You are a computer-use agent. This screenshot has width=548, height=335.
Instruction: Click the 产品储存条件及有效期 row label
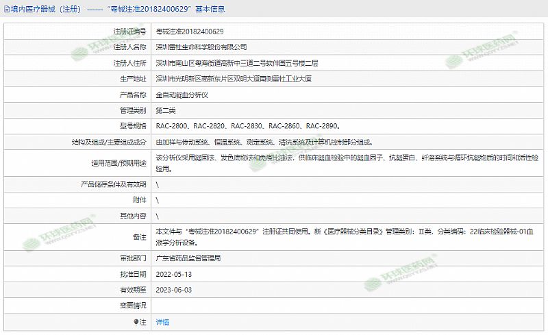[114, 184]
